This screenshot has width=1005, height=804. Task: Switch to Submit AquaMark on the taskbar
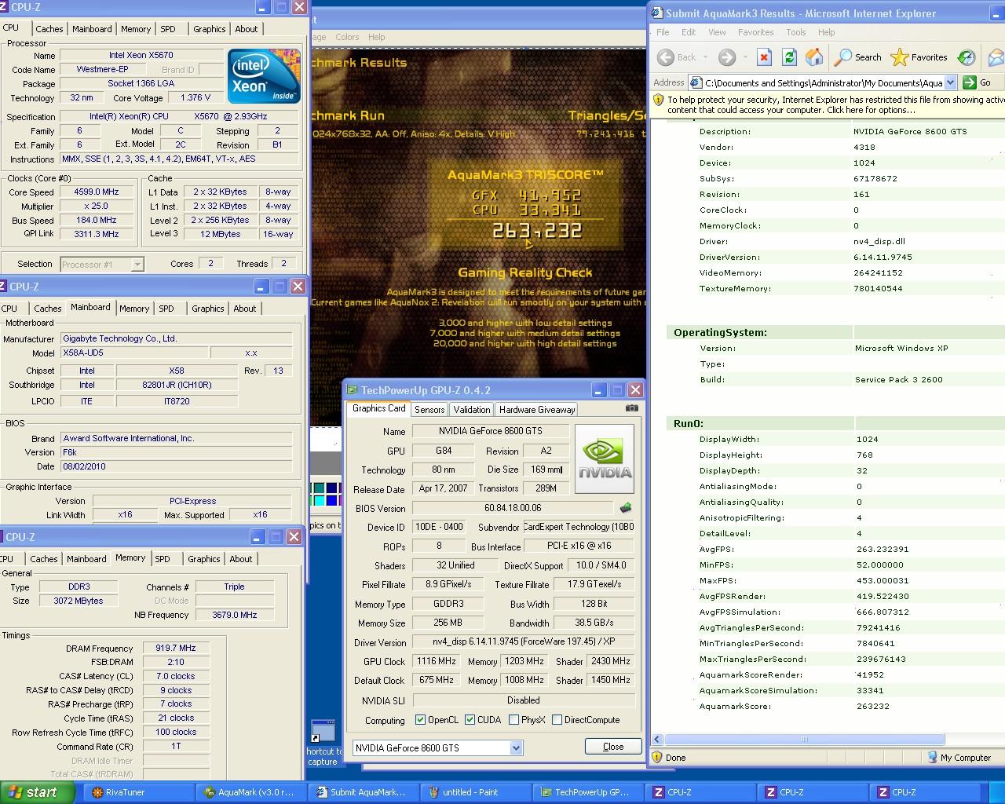coord(362,792)
